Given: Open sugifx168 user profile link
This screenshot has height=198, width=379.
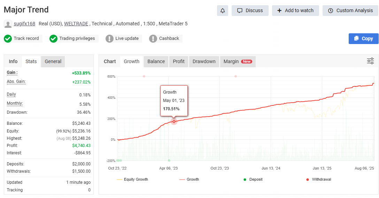Looking at the screenshot, I should pos(24,24).
